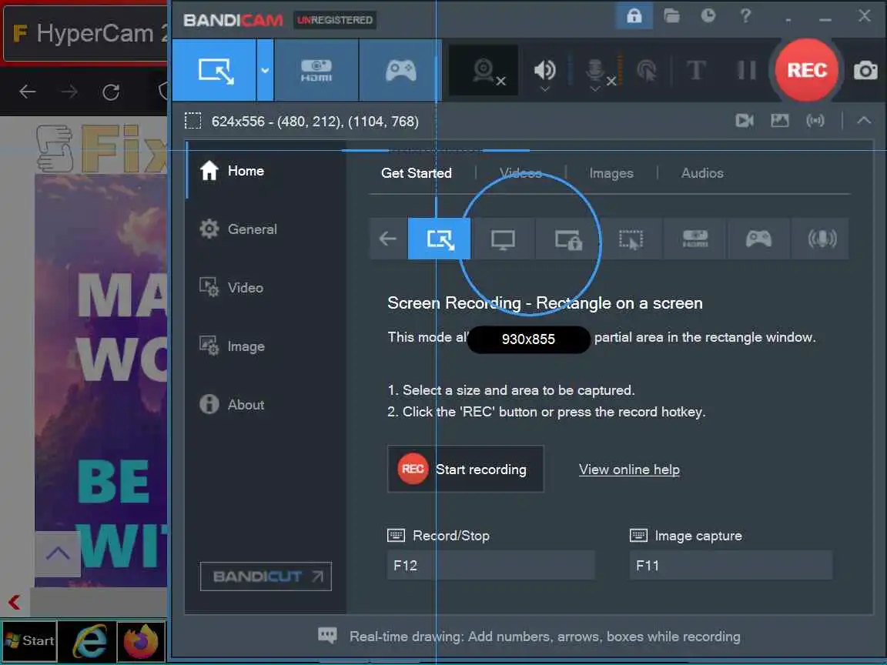Click Start recording button
The image size is (887, 665).
pyautogui.click(x=466, y=469)
